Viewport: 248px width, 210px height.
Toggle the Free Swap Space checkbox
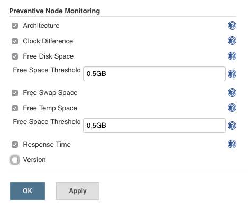(x=15, y=93)
